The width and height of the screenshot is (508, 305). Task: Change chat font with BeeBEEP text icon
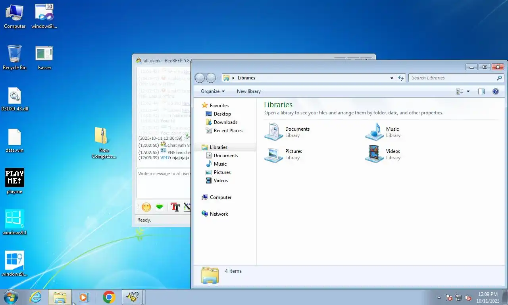tap(175, 207)
